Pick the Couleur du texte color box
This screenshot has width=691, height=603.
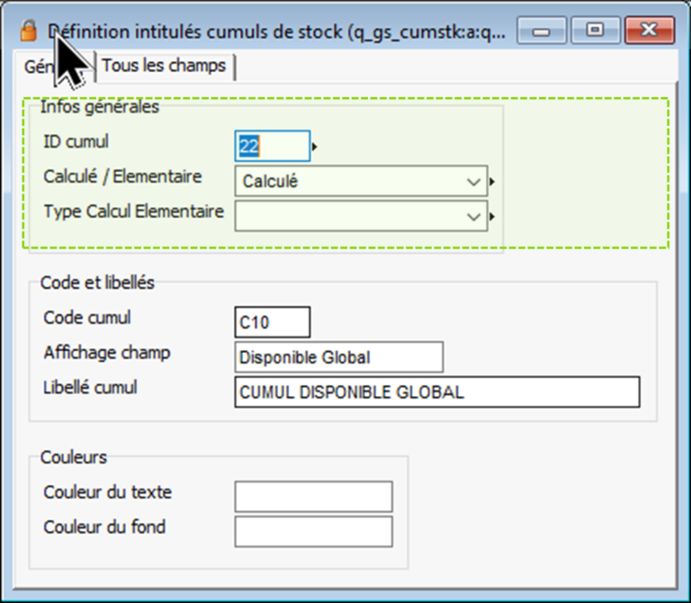[313, 496]
